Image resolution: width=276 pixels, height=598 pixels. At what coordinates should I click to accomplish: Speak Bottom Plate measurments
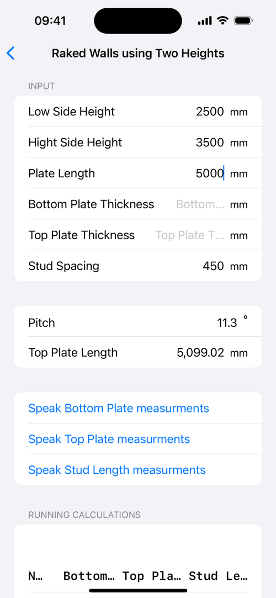point(119,408)
